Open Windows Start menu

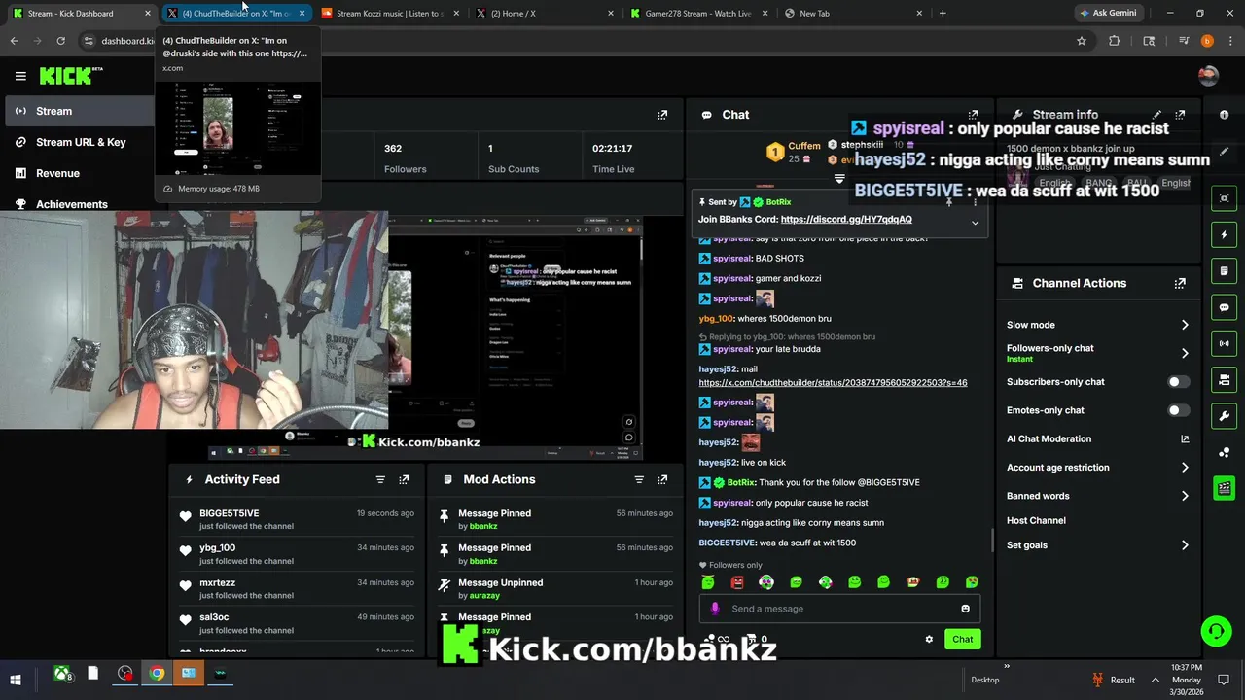(x=15, y=680)
